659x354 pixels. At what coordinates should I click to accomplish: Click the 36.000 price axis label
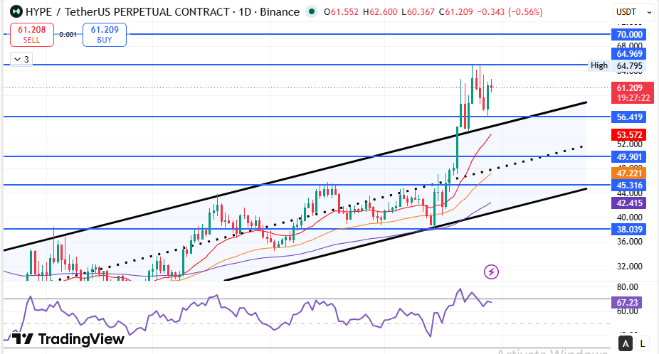click(629, 242)
